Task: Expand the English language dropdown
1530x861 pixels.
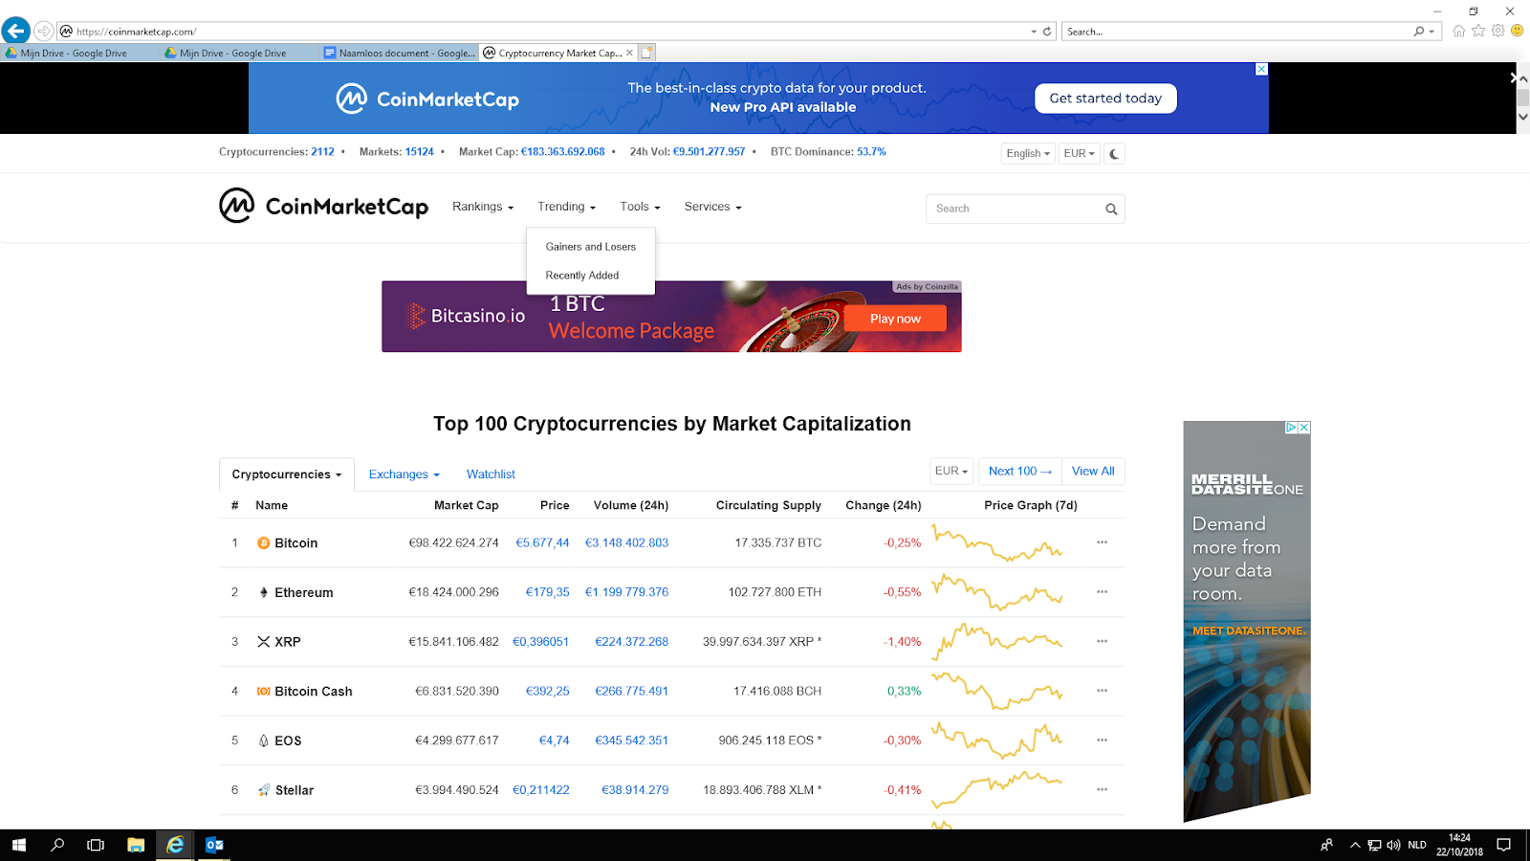Action: click(x=1028, y=153)
